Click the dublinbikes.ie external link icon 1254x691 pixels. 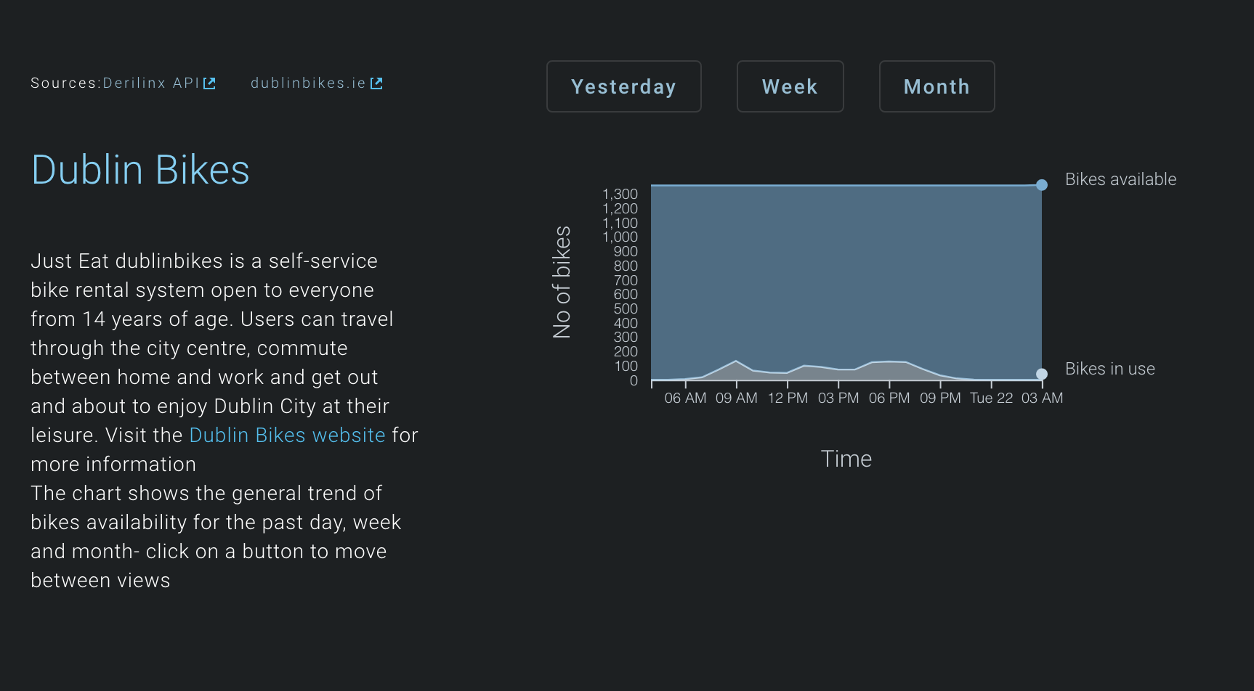coord(377,82)
